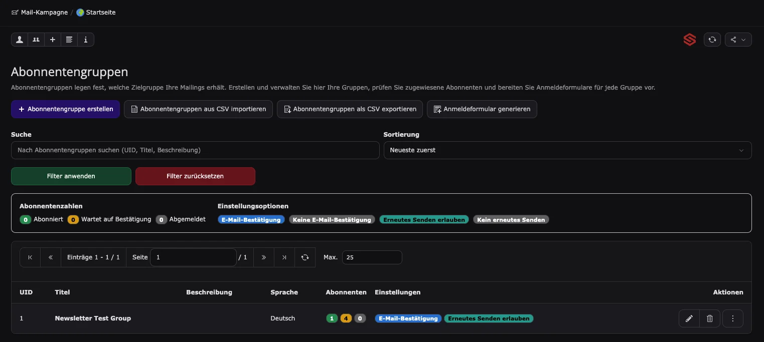Click Keine E-Mail-Bestätigung legend badge

[x=332, y=220]
